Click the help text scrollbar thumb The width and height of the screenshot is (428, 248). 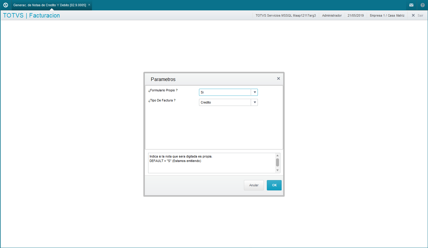(x=278, y=162)
